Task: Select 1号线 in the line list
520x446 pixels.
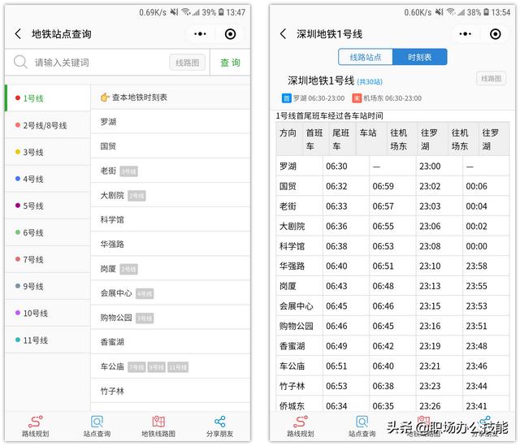Action: pos(48,98)
